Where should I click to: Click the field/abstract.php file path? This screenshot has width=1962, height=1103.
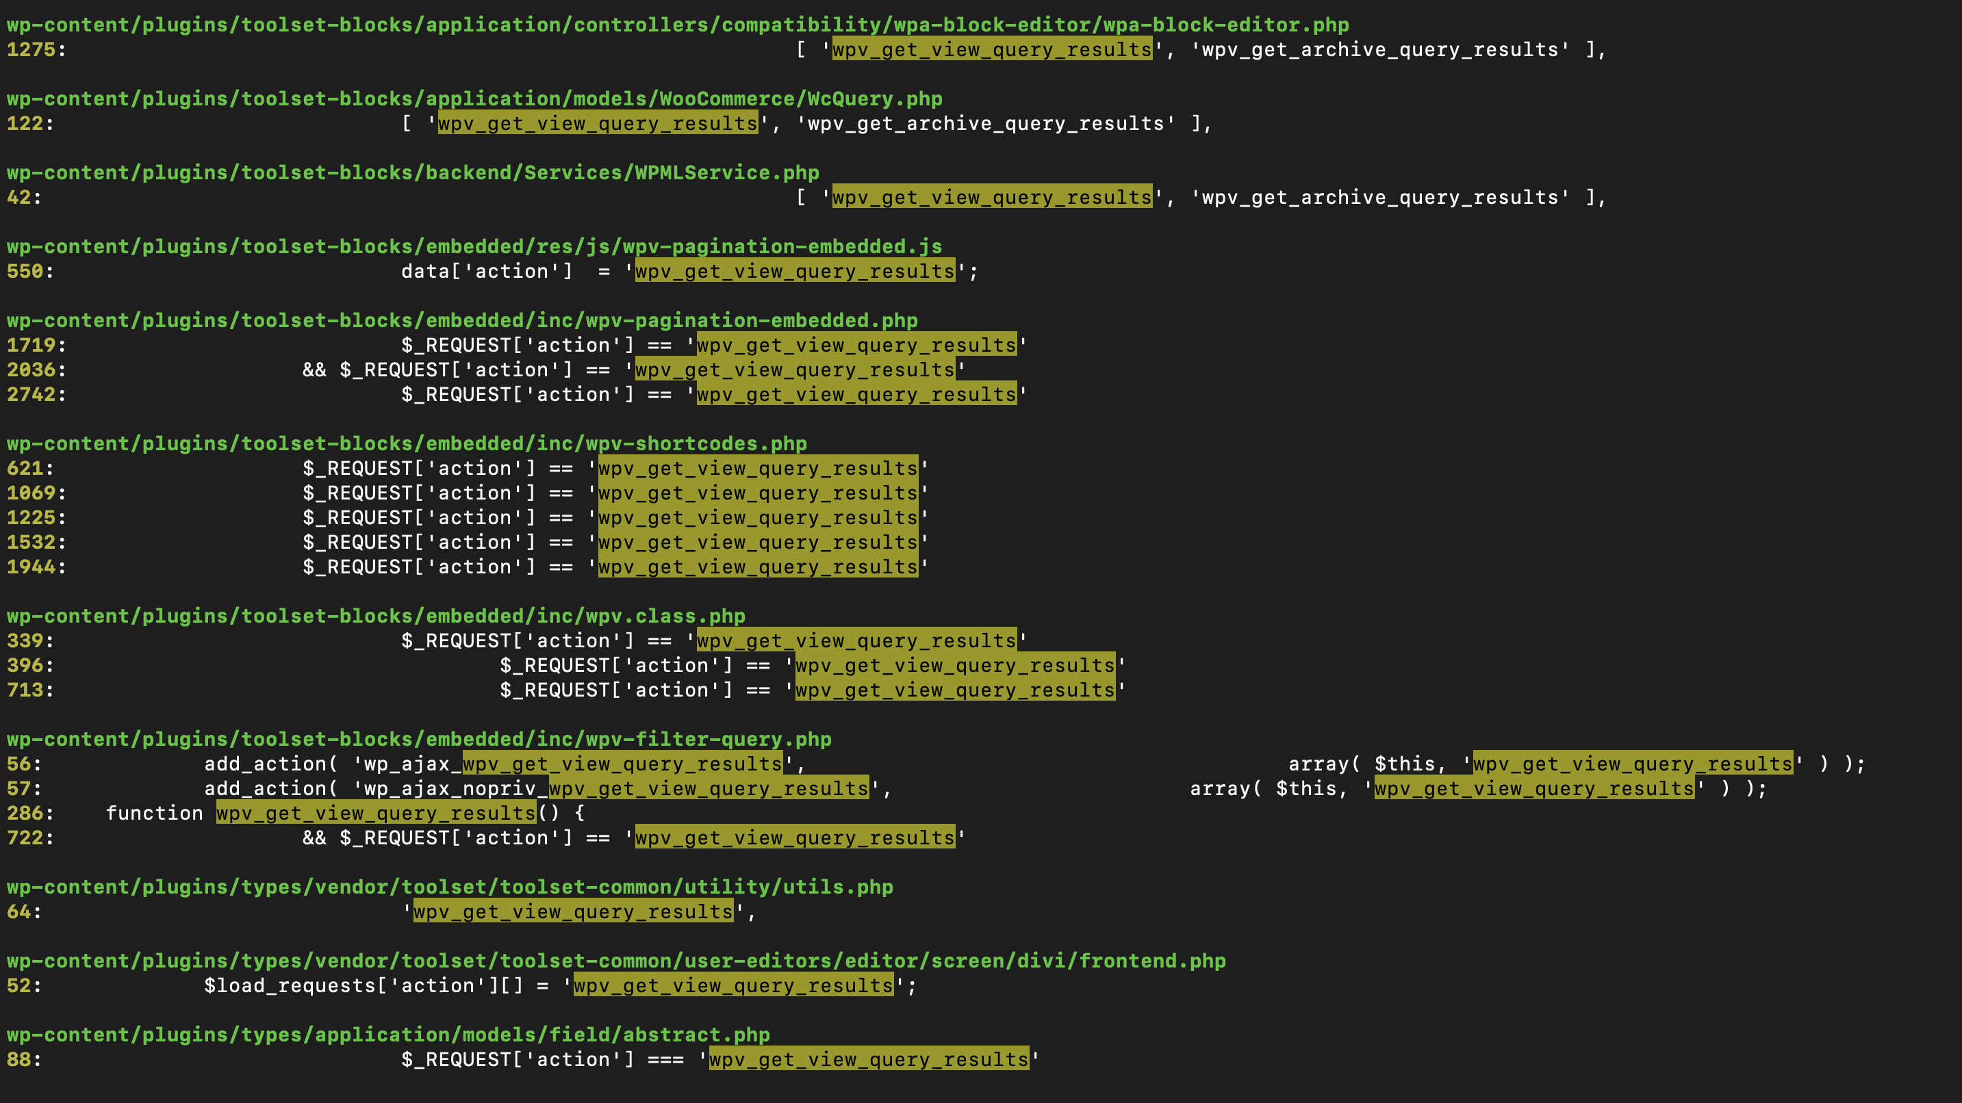click(x=388, y=1035)
